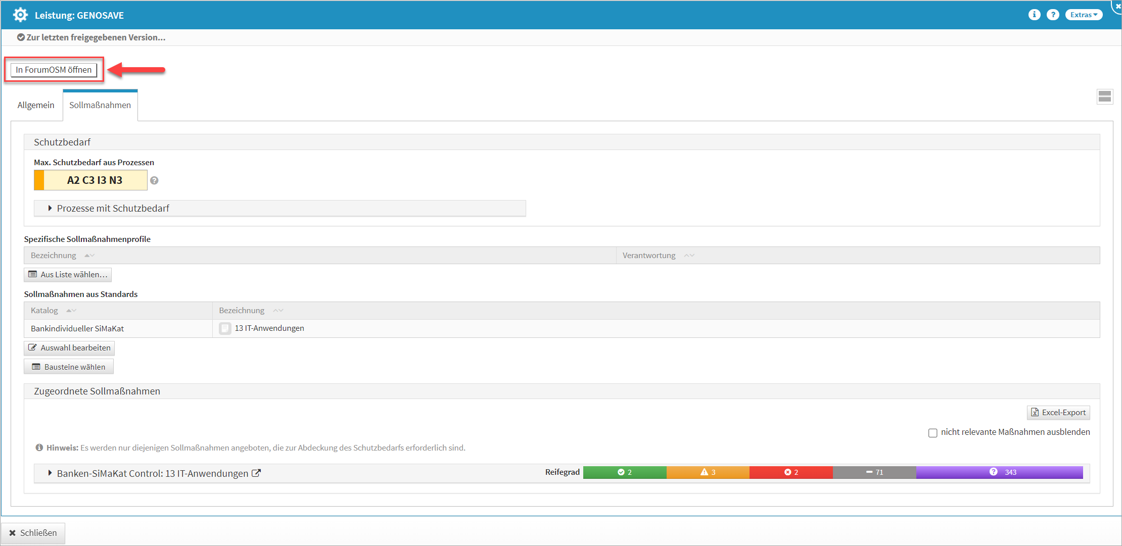Open help via question mark header icon
The width and height of the screenshot is (1122, 546).
pyautogui.click(x=1053, y=15)
